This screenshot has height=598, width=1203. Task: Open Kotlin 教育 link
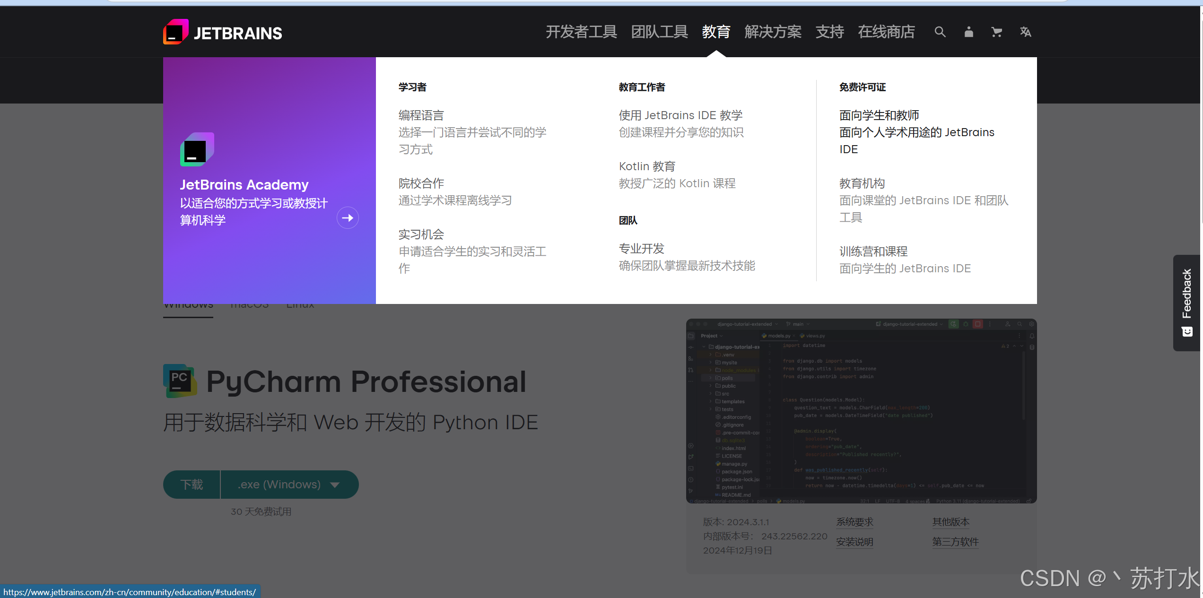647,166
